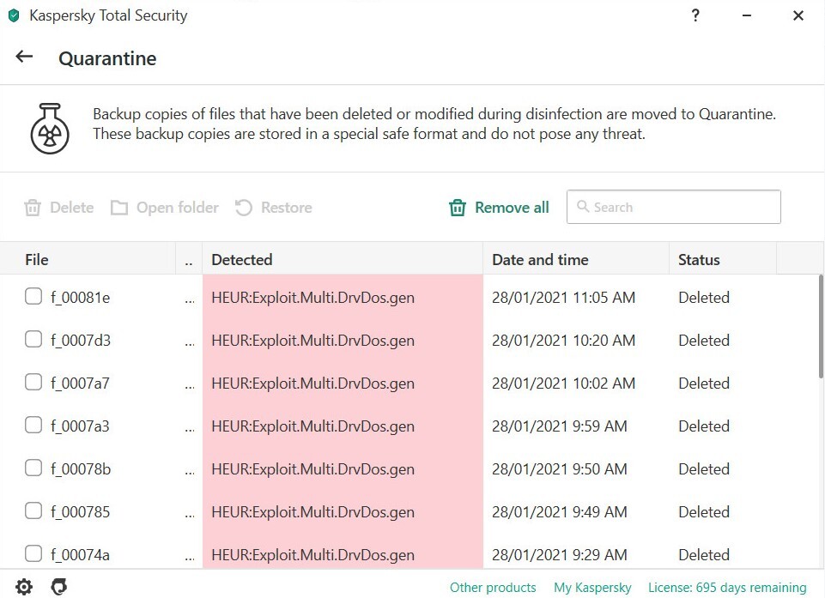Open the support headset icon

59,587
